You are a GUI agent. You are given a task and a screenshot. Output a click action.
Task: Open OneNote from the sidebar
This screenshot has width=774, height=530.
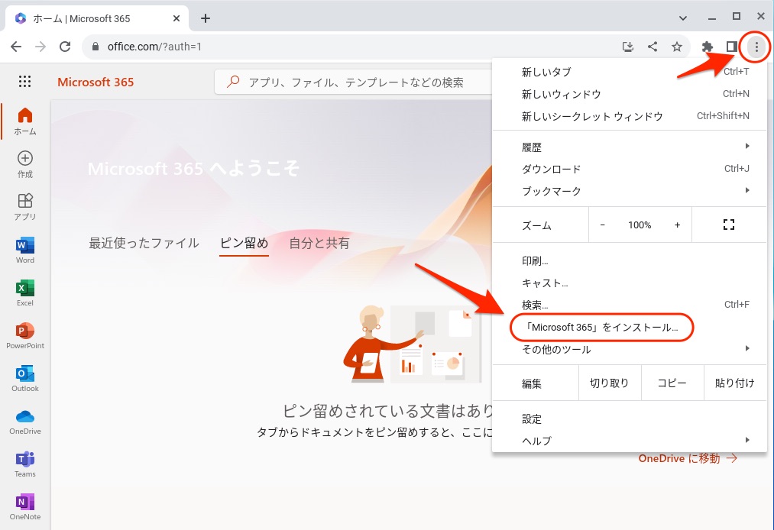point(25,507)
